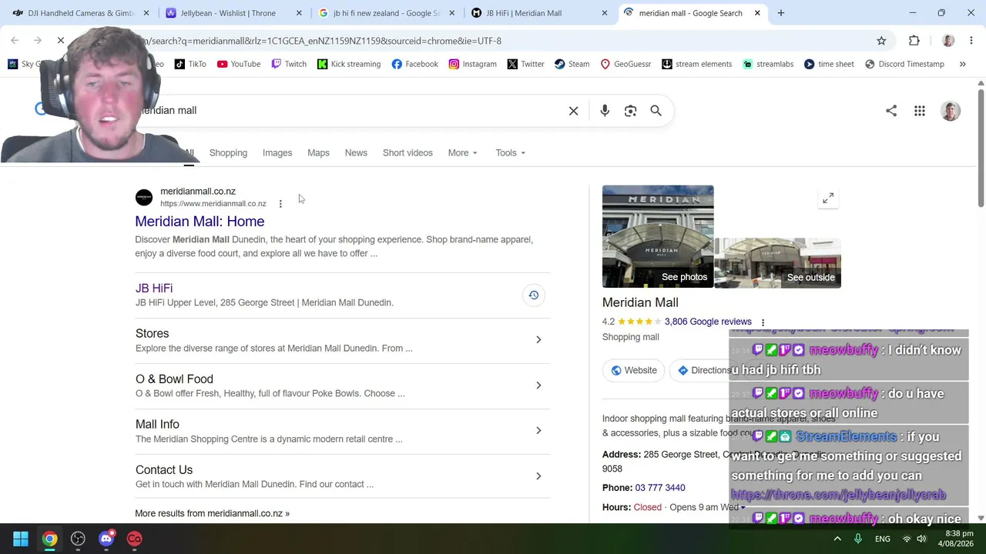The height and width of the screenshot is (554, 986).
Task: Click the history icon beside JB HiFi result
Action: (533, 295)
